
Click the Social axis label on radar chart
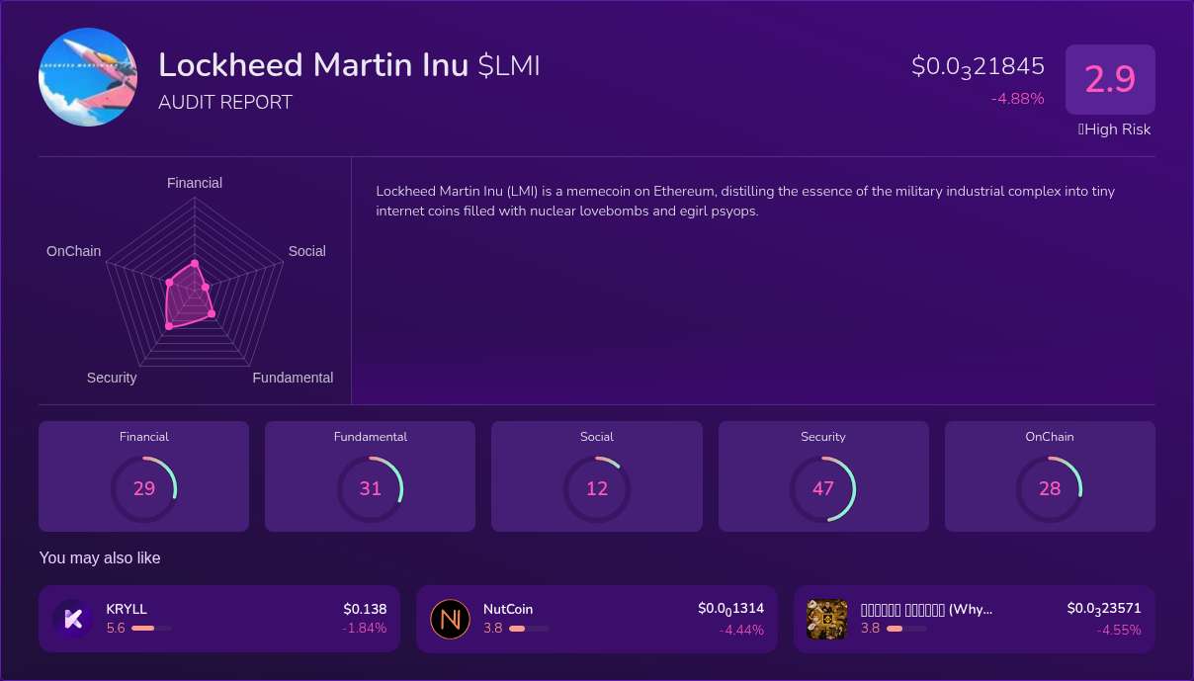tap(306, 251)
